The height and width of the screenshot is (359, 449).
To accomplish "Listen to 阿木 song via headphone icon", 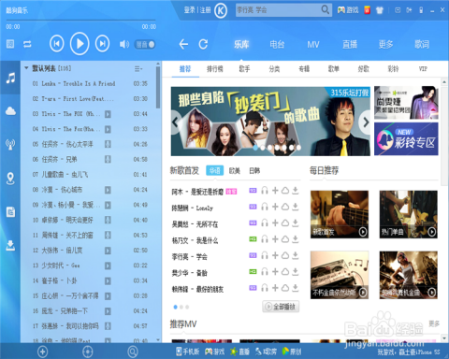I will (265, 191).
